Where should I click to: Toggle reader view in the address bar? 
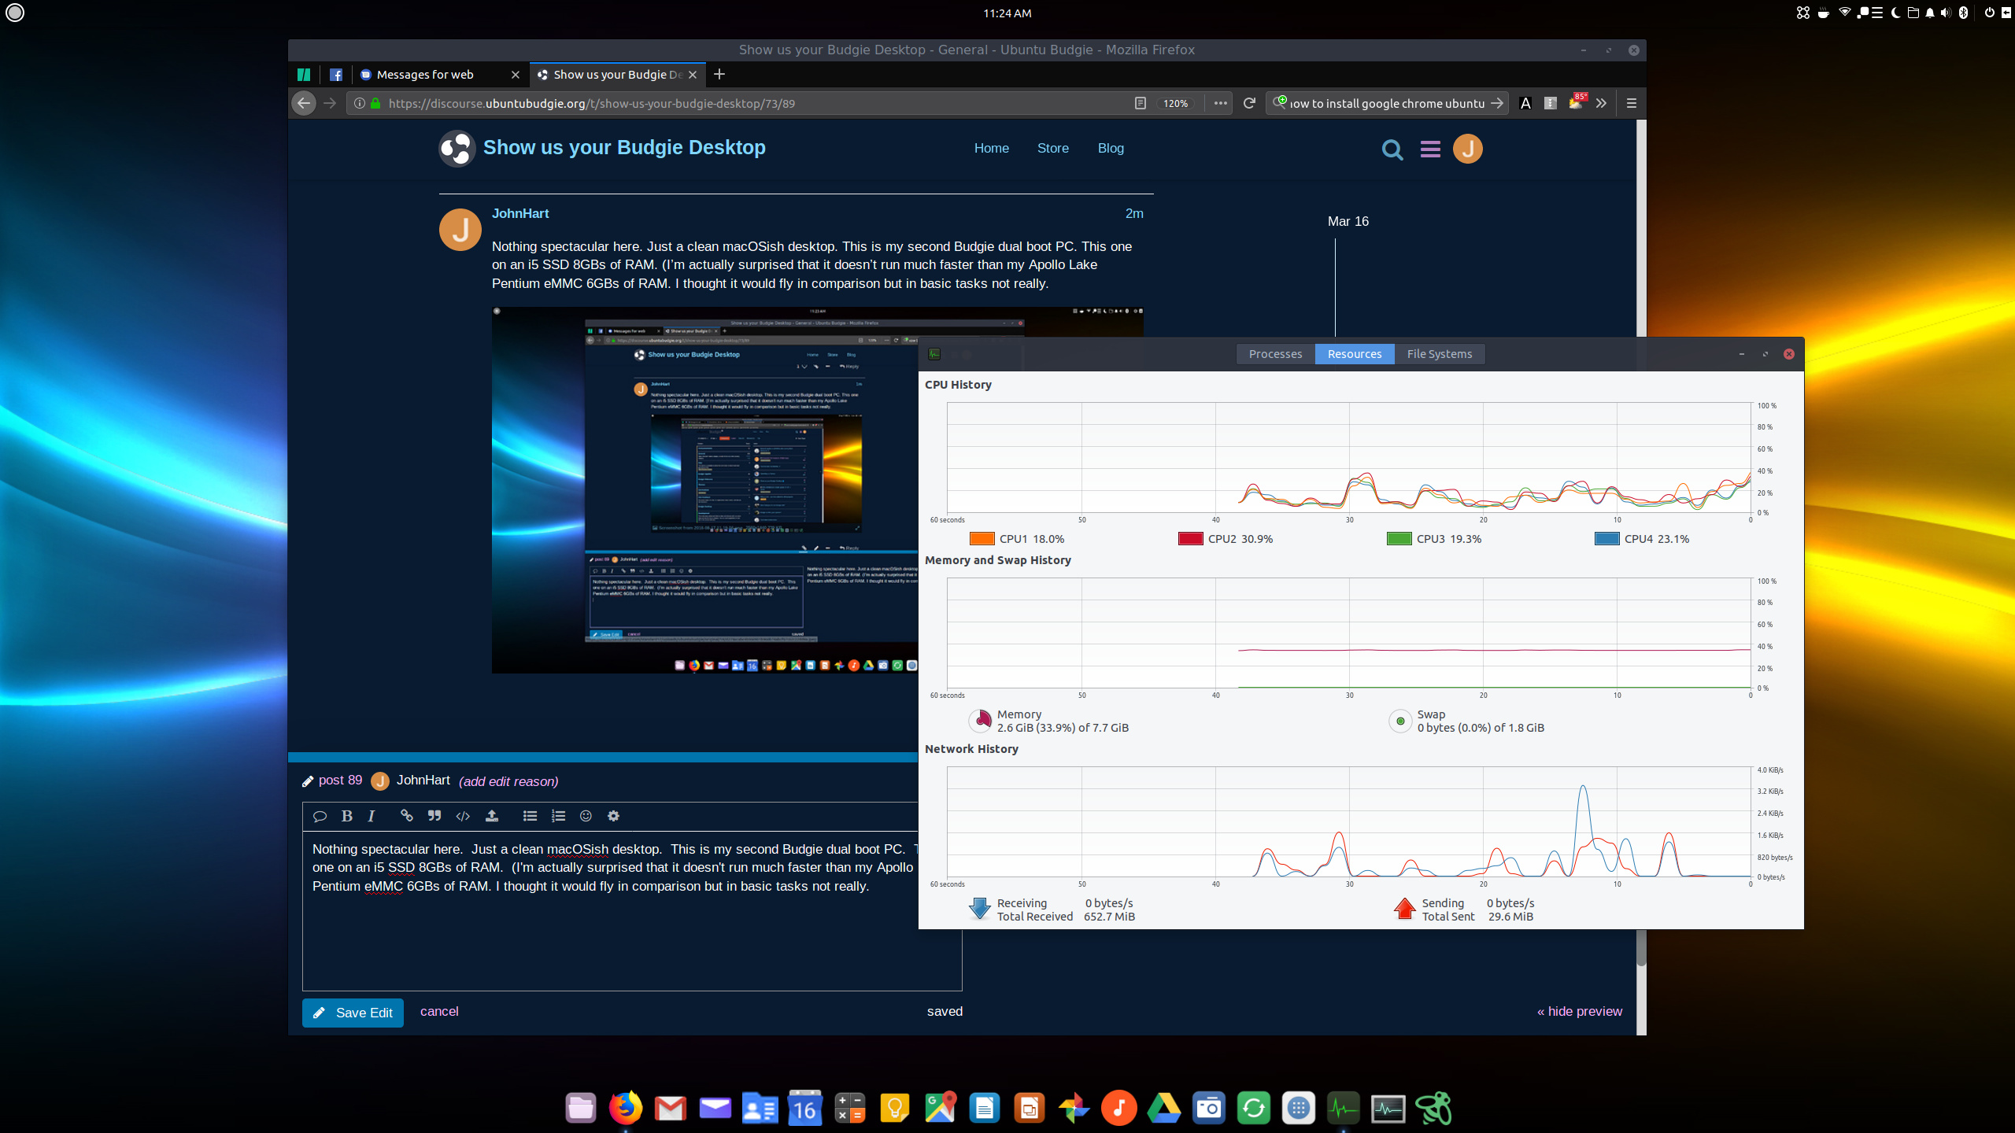1139,103
